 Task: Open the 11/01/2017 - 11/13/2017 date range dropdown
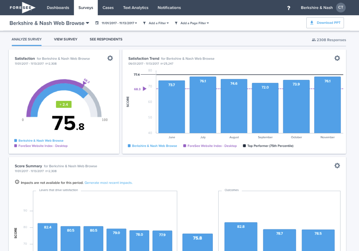tap(119, 23)
